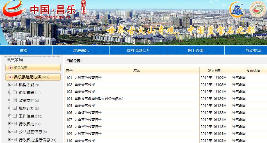This screenshot has width=267, height=143.
Task: Click the document icon next to 机构职能
Action: click(15, 85)
